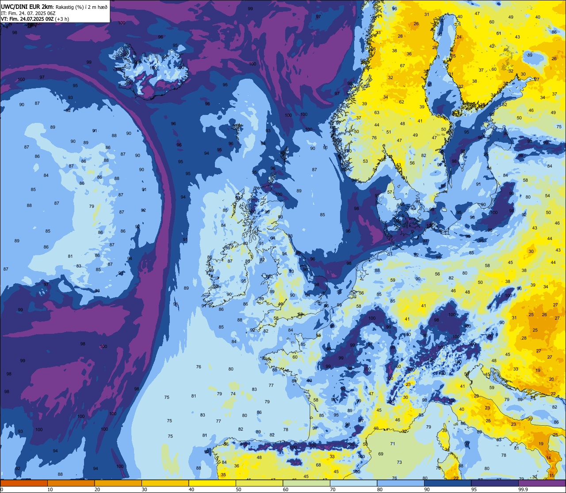Viewport: 566px width, 493px height.
Task: Click the humidity value "71" on the map
Action: [x=393, y=444]
